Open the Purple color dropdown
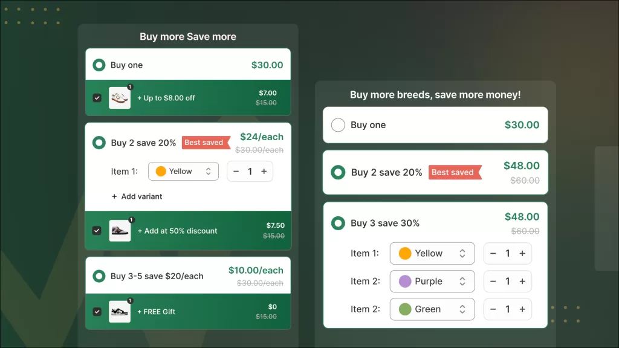 pyautogui.click(x=432, y=282)
